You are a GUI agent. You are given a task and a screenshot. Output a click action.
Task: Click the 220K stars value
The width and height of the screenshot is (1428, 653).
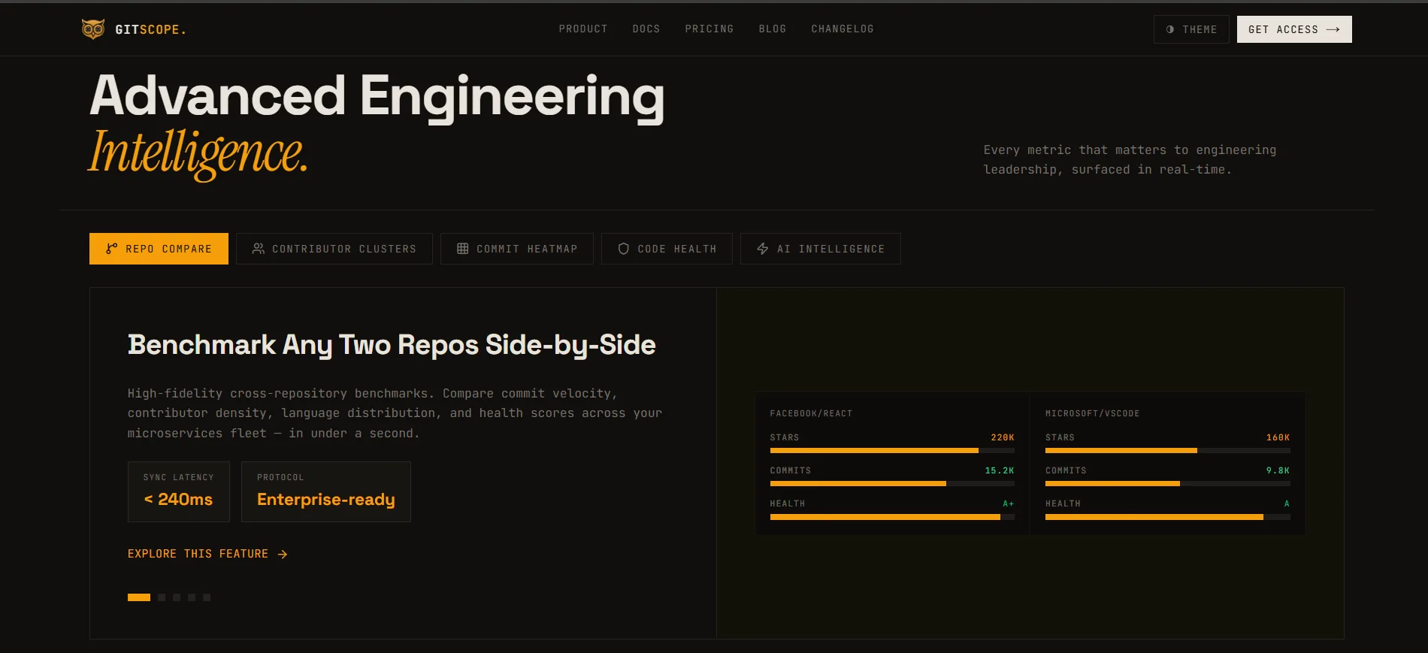tap(1003, 437)
